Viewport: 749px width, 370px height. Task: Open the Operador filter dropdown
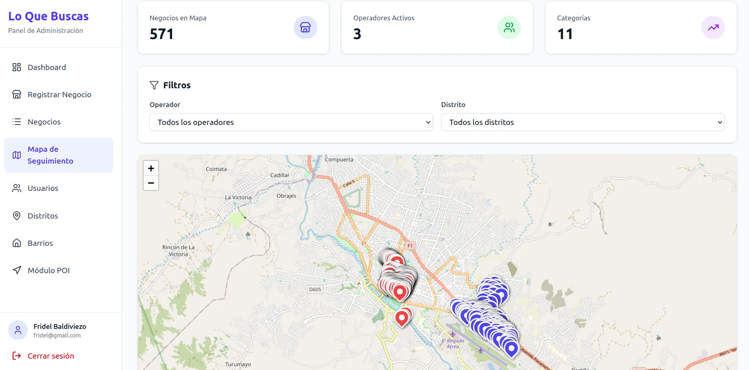coord(291,122)
